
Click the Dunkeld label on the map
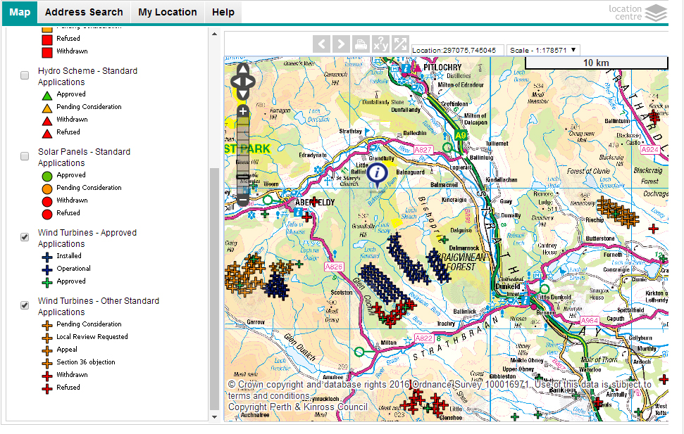click(508, 286)
